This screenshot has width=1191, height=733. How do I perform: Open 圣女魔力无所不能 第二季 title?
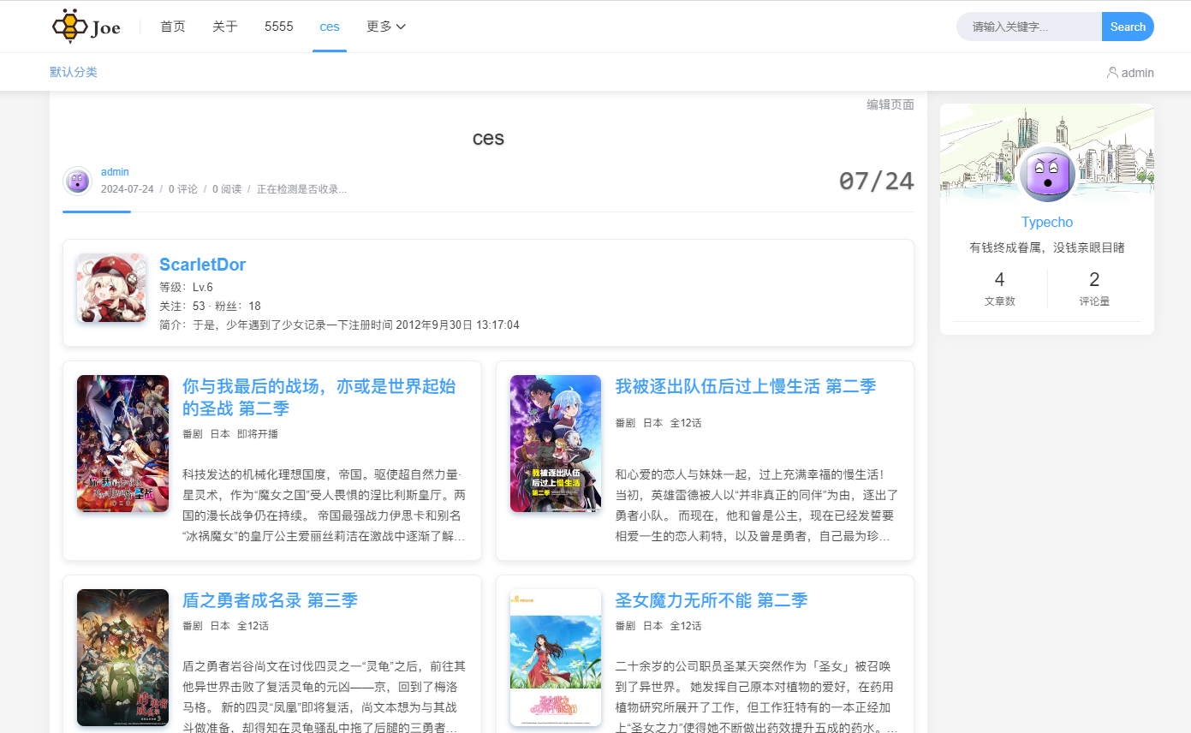[712, 600]
